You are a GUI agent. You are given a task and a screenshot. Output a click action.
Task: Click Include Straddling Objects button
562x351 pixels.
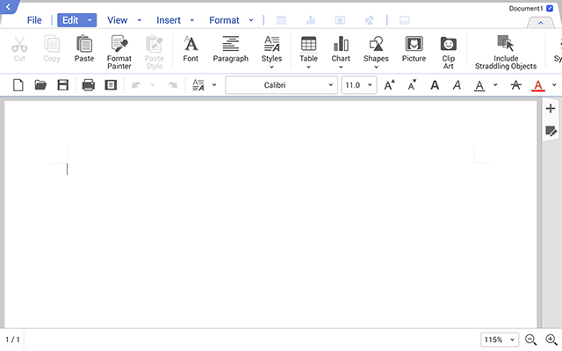coord(505,49)
